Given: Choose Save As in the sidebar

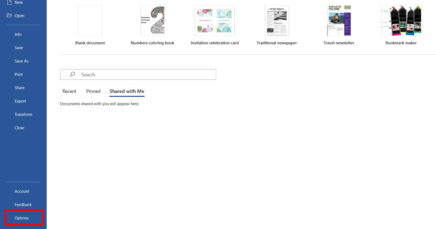Looking at the screenshot, I should [x=21, y=61].
